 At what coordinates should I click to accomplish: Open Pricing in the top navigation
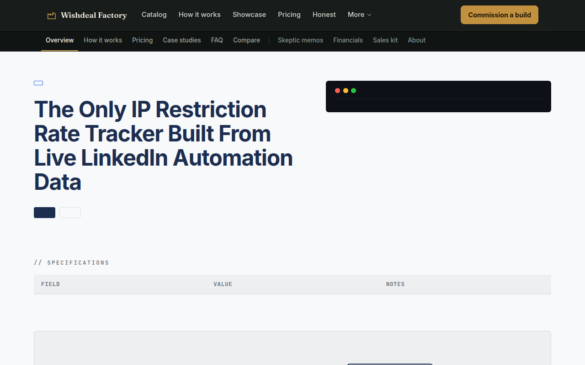pos(289,15)
